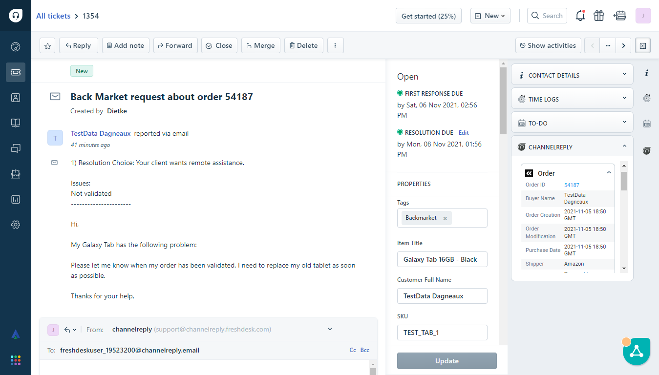Viewport: 659px width, 375px height.
Task: Open the dashboard icon in sidebar
Action: click(x=16, y=47)
